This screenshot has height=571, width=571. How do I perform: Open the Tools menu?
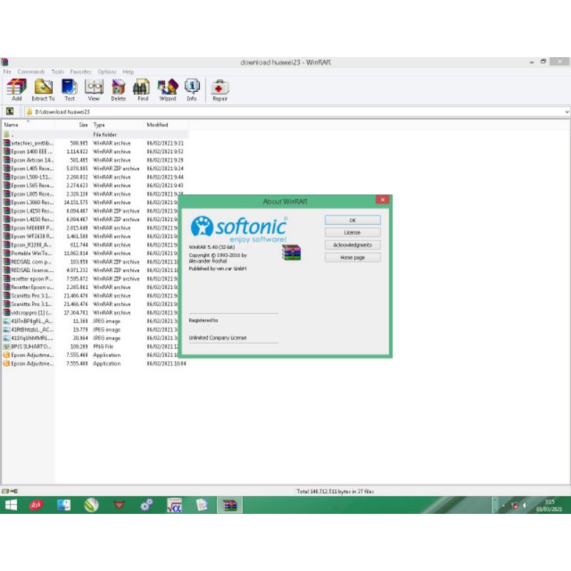(x=58, y=72)
